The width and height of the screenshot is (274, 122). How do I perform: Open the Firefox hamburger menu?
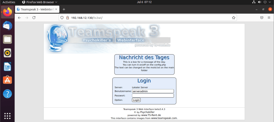(x=269, y=18)
